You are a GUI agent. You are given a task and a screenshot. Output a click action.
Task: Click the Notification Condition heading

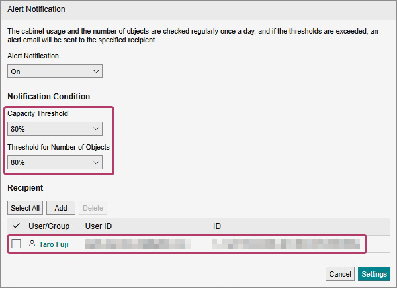coord(48,97)
